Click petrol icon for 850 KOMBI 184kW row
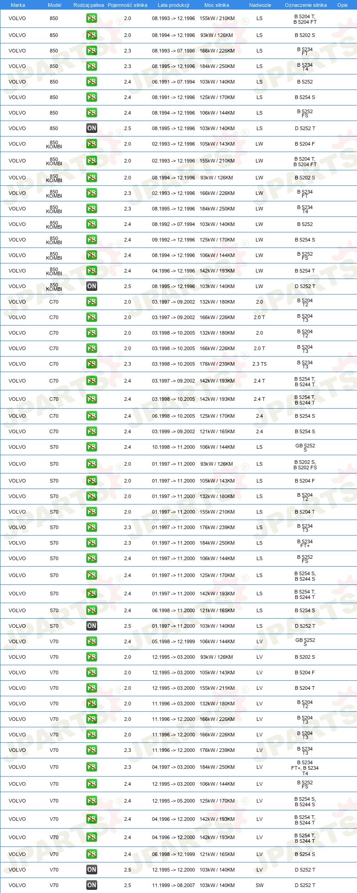Image resolution: width=357 pixels, height=893 pixels. pos(91,209)
